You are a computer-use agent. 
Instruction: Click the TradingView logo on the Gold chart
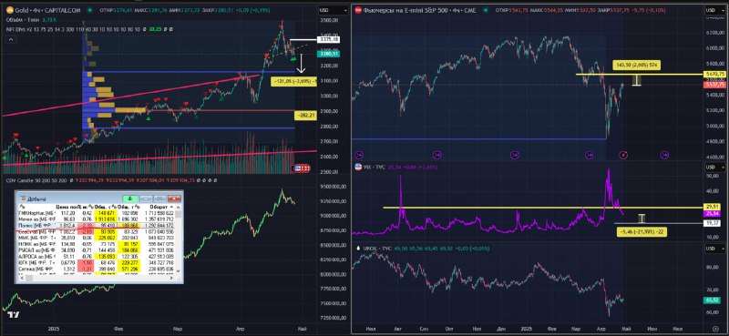point(14,315)
